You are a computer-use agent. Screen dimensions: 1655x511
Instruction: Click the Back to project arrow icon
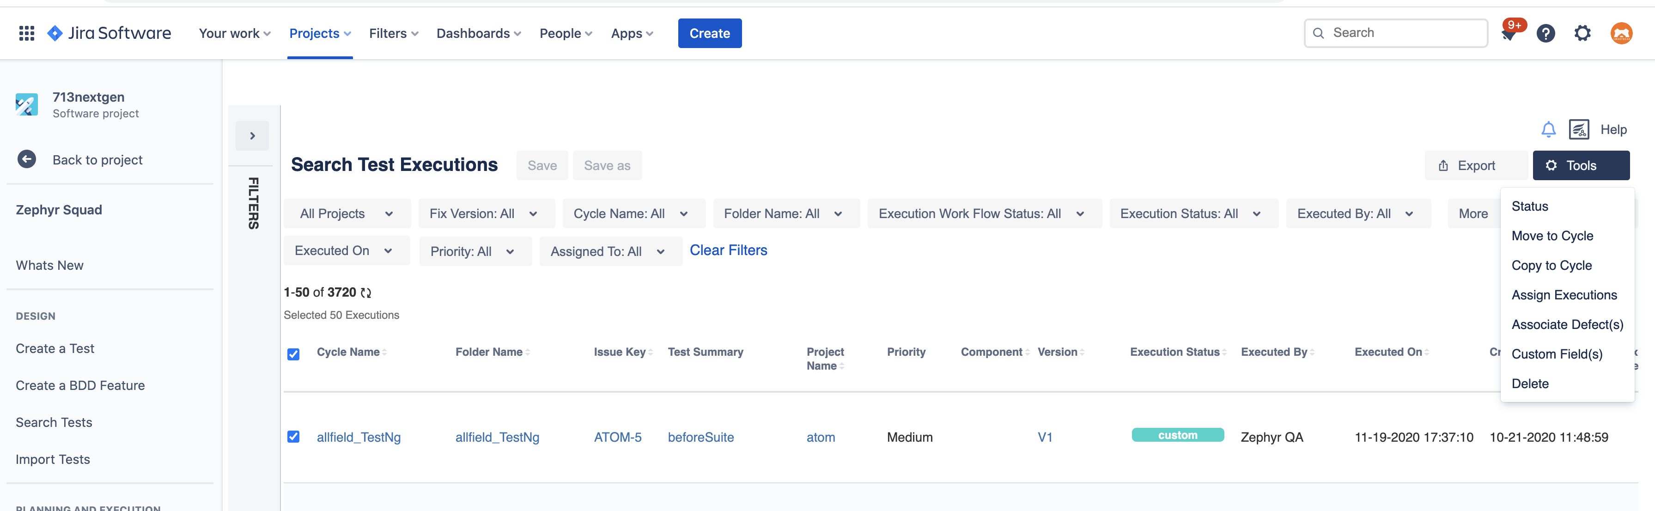(27, 159)
